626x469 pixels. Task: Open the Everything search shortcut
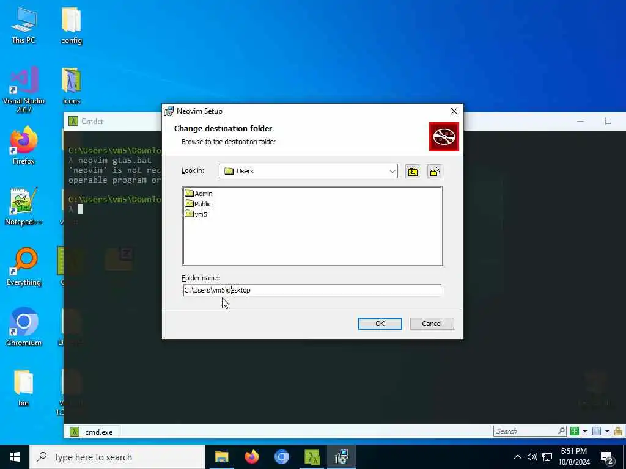[x=24, y=267]
